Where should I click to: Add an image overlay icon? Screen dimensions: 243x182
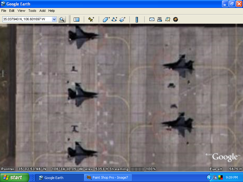[x=122, y=19]
